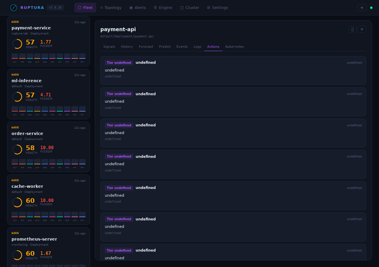Click the 'thr' signal bar on cache-worker
Screen dimensions: 379x267
[x=82, y=214]
